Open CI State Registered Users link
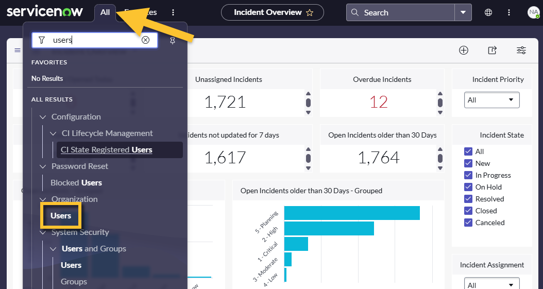Viewport: 543px width, 289px height. (106, 150)
